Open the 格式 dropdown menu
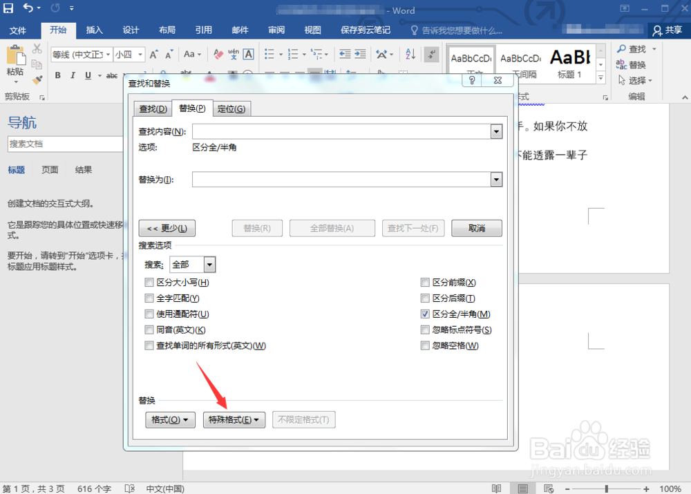 [170, 419]
